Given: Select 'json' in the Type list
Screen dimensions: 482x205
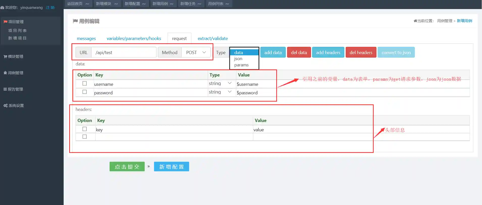Looking at the screenshot, I should click(x=244, y=59).
